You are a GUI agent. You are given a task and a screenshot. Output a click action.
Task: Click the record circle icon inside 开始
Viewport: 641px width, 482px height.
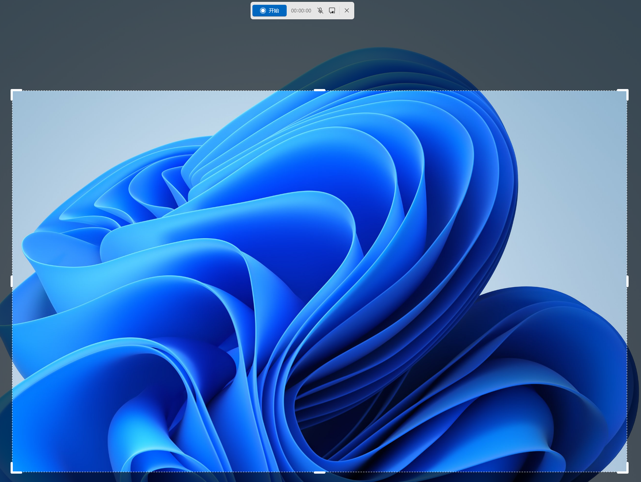pyautogui.click(x=263, y=11)
